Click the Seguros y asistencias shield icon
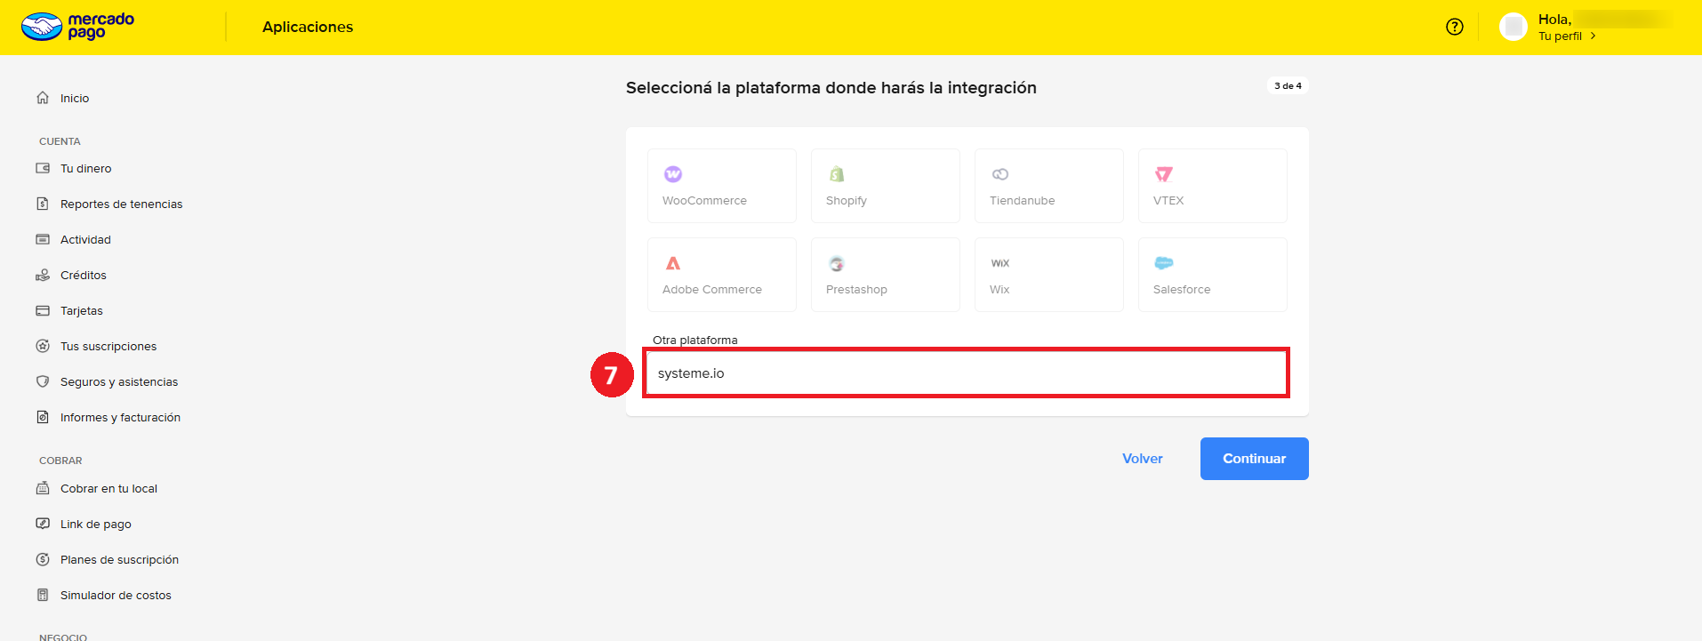The width and height of the screenshot is (1702, 641). [43, 381]
